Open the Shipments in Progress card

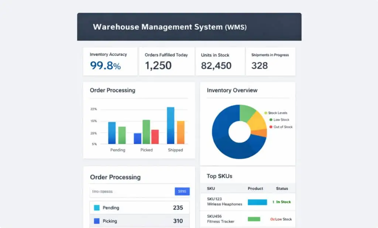pos(271,62)
